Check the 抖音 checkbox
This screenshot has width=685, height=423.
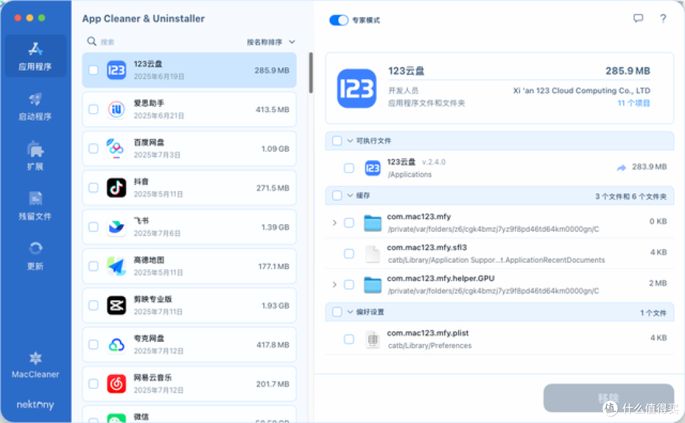click(x=93, y=188)
